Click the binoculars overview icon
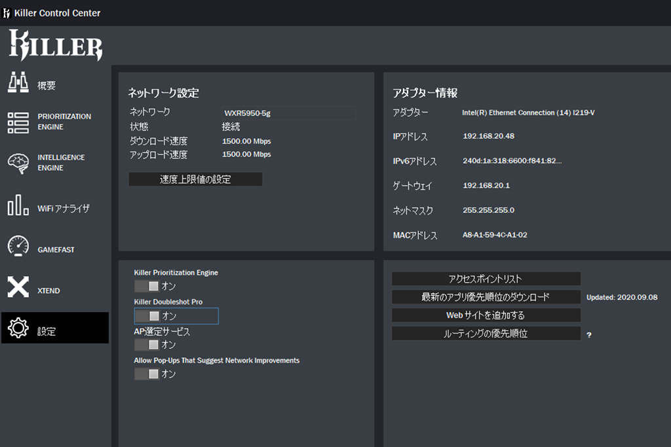This screenshot has height=447, width=671. tap(18, 82)
